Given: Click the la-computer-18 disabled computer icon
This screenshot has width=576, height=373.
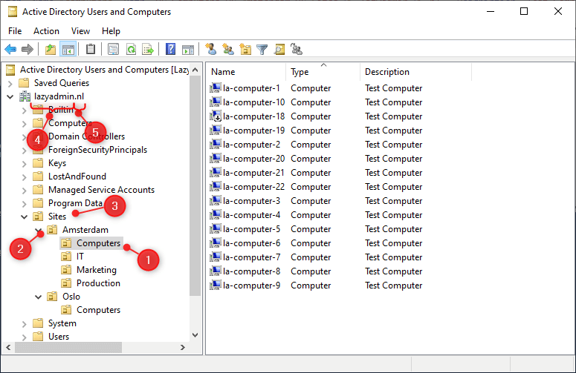Looking at the screenshot, I should point(216,116).
